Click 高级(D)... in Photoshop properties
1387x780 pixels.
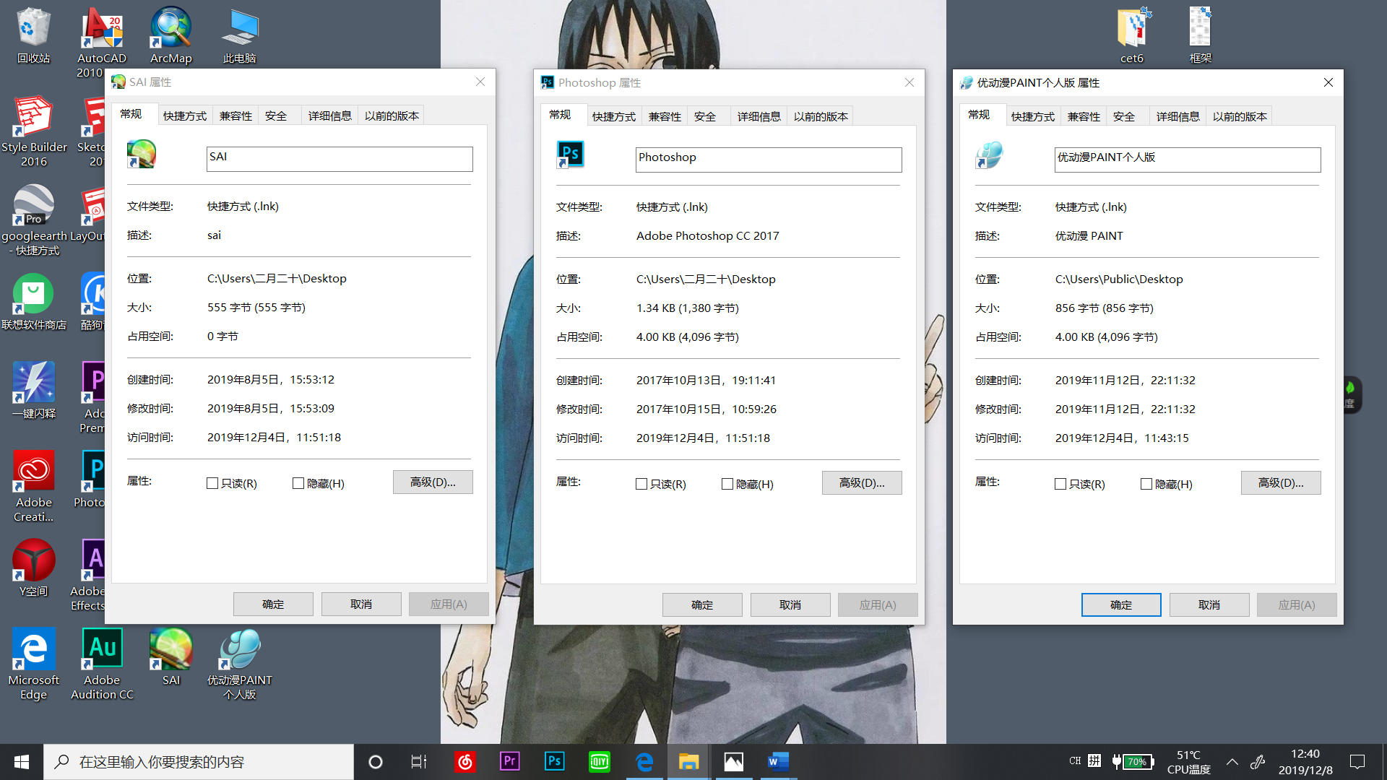click(x=862, y=483)
